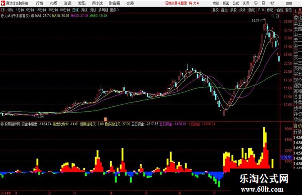Click the orange marker icon on the date axis
The width and height of the screenshot is (302, 195).
coord(105,119)
